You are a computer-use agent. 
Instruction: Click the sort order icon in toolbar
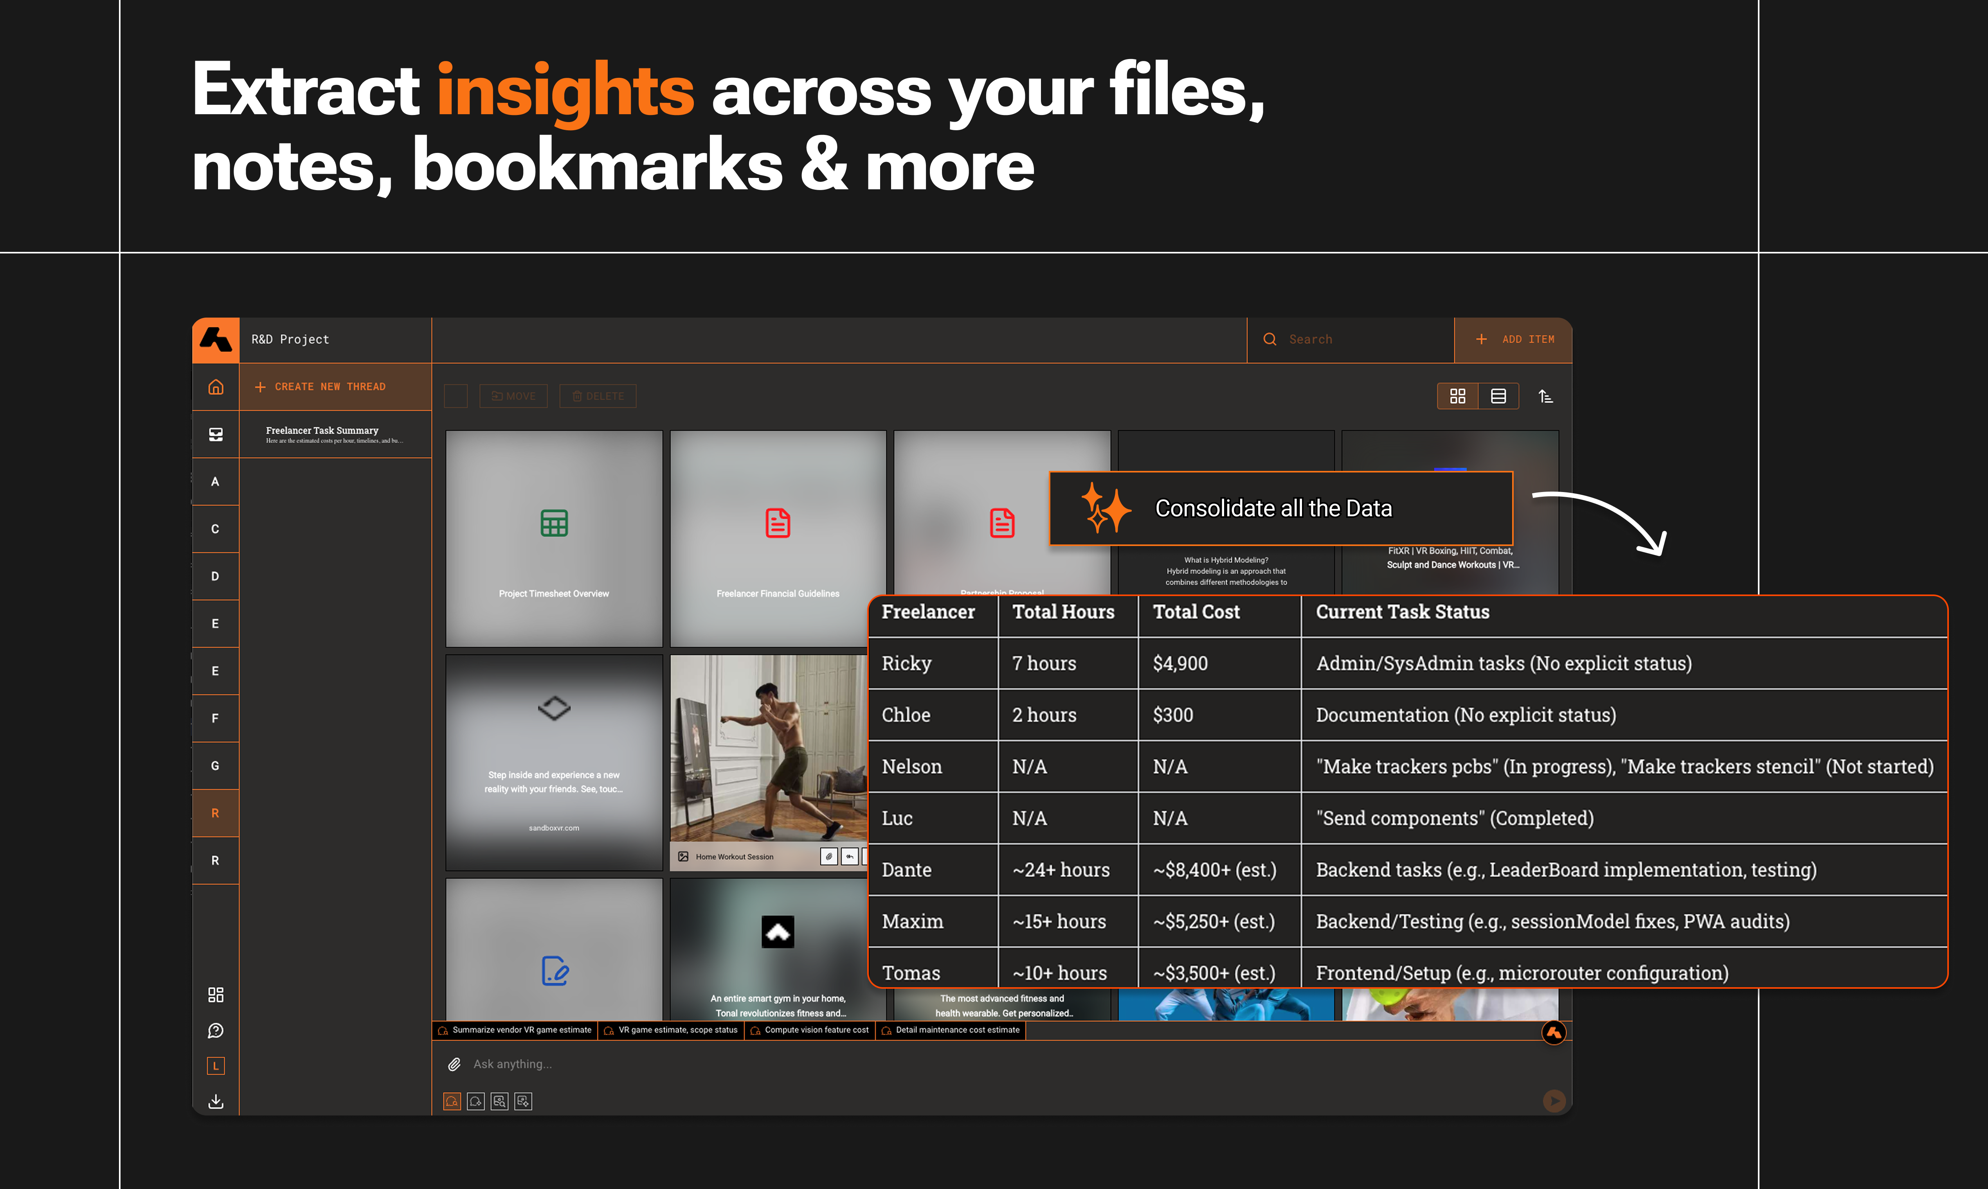(x=1545, y=397)
